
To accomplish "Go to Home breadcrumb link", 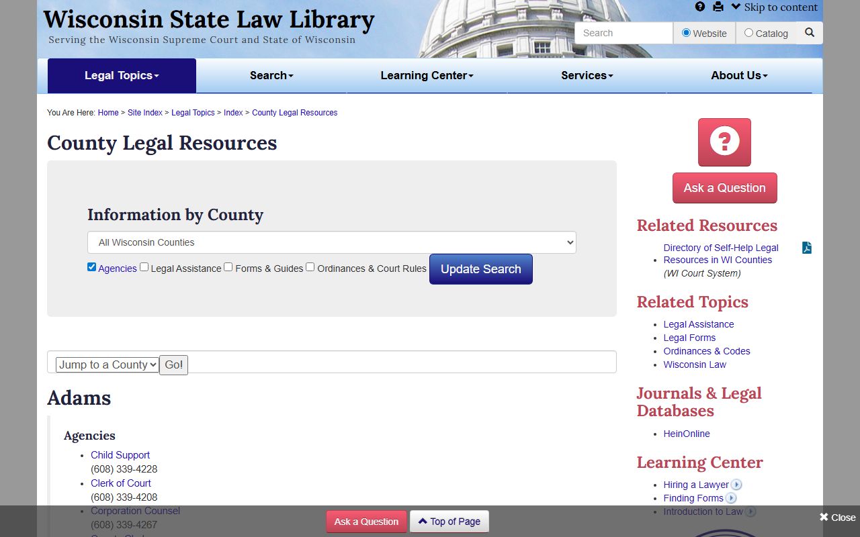I will coord(108,113).
